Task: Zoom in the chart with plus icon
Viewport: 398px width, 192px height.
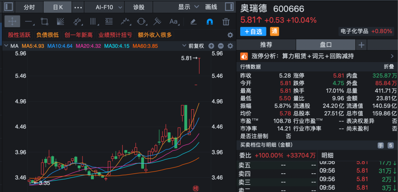Action: (211, 46)
